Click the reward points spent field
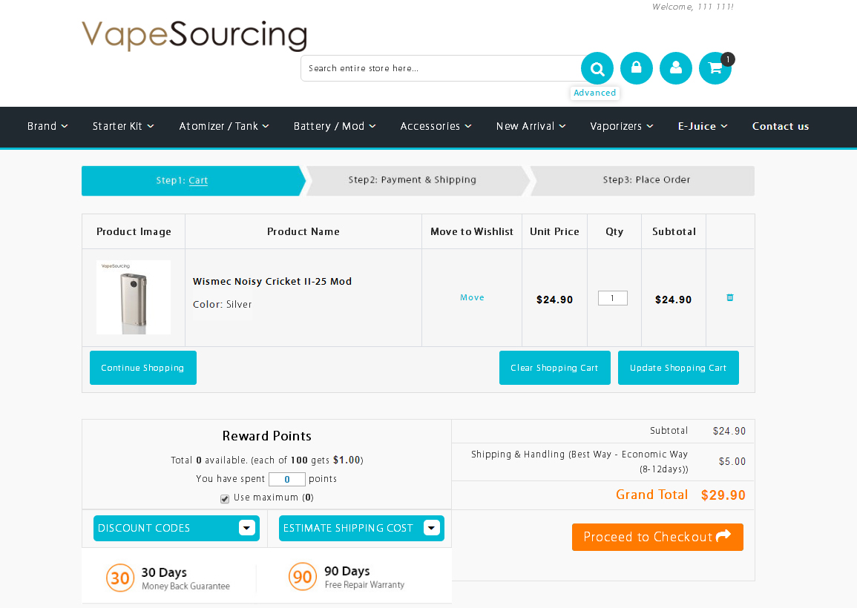857x608 pixels. click(x=287, y=479)
